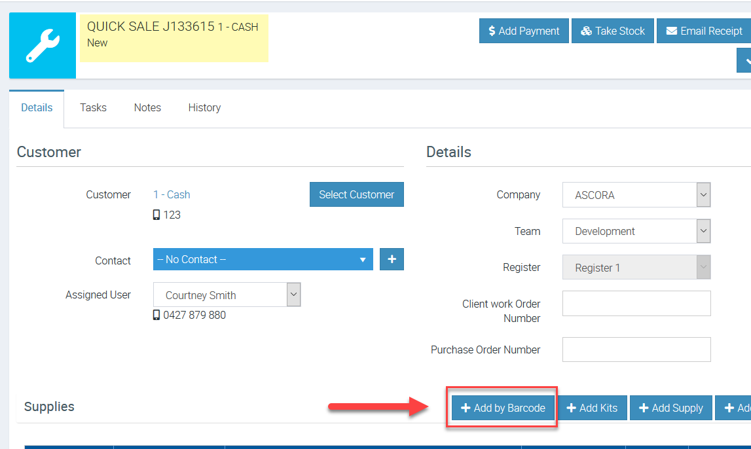Open the Company dropdown showing ASCORA
751x449 pixels.
tap(636, 195)
